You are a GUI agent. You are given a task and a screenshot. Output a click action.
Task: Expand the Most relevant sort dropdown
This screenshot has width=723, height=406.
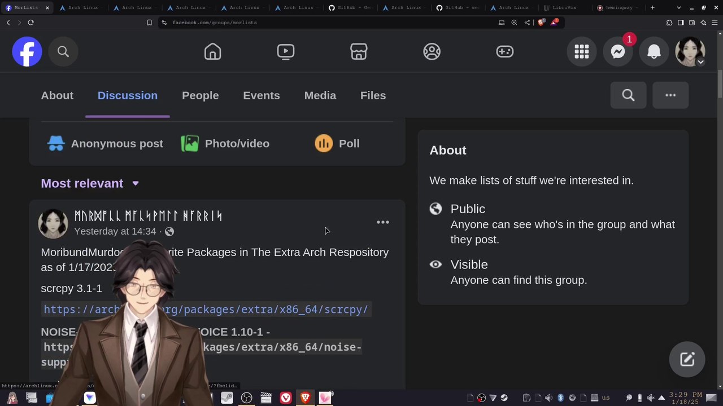(90, 183)
